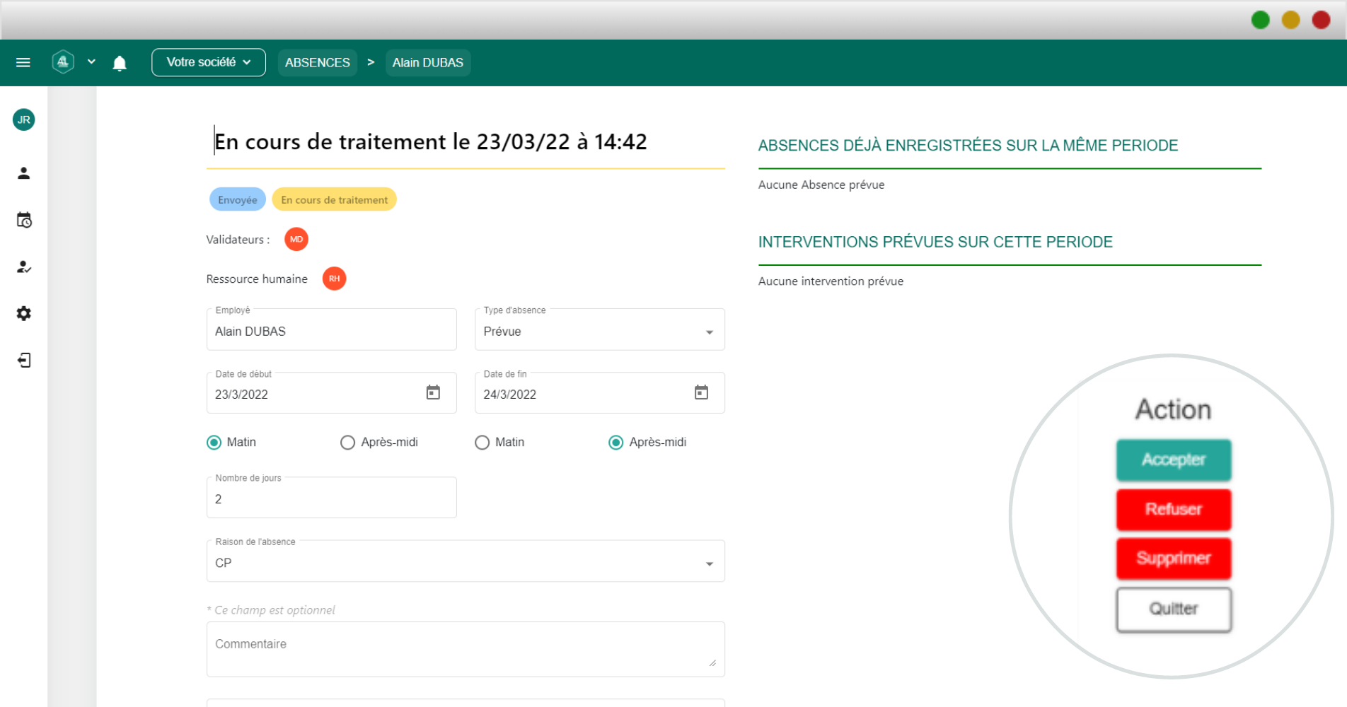Click the Envoyée status chip
This screenshot has width=1347, height=707.
coord(238,199)
